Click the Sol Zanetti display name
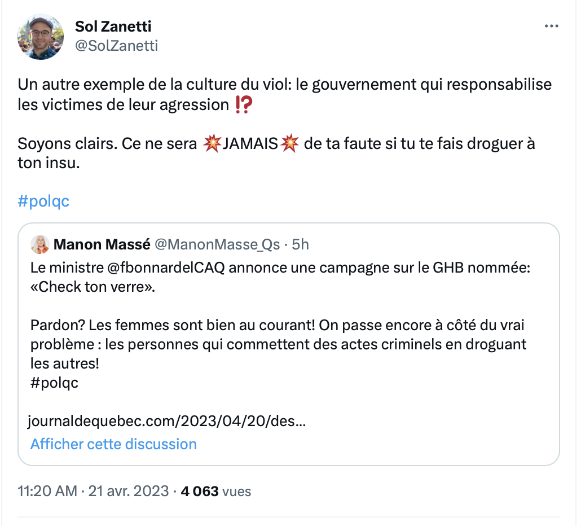This screenshot has width=581, height=526. [113, 27]
